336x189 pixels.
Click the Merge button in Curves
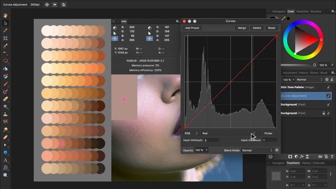point(241,28)
